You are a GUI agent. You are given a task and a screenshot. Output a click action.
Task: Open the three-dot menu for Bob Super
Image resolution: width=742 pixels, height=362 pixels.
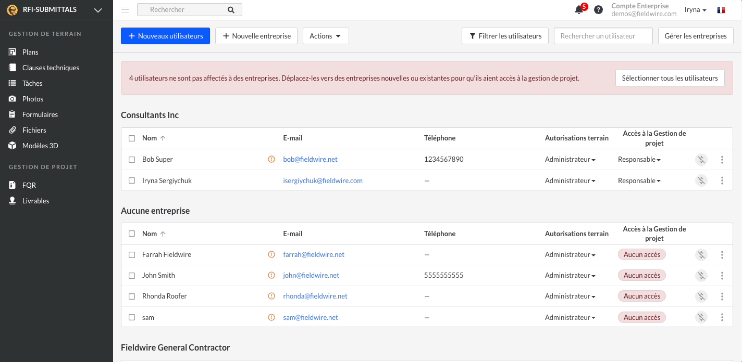click(x=722, y=160)
